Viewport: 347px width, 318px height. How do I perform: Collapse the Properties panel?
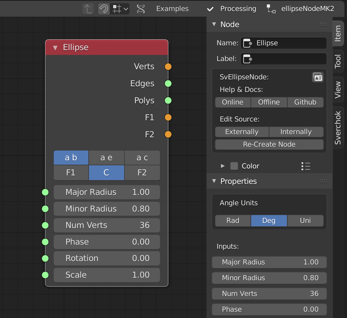point(214,181)
